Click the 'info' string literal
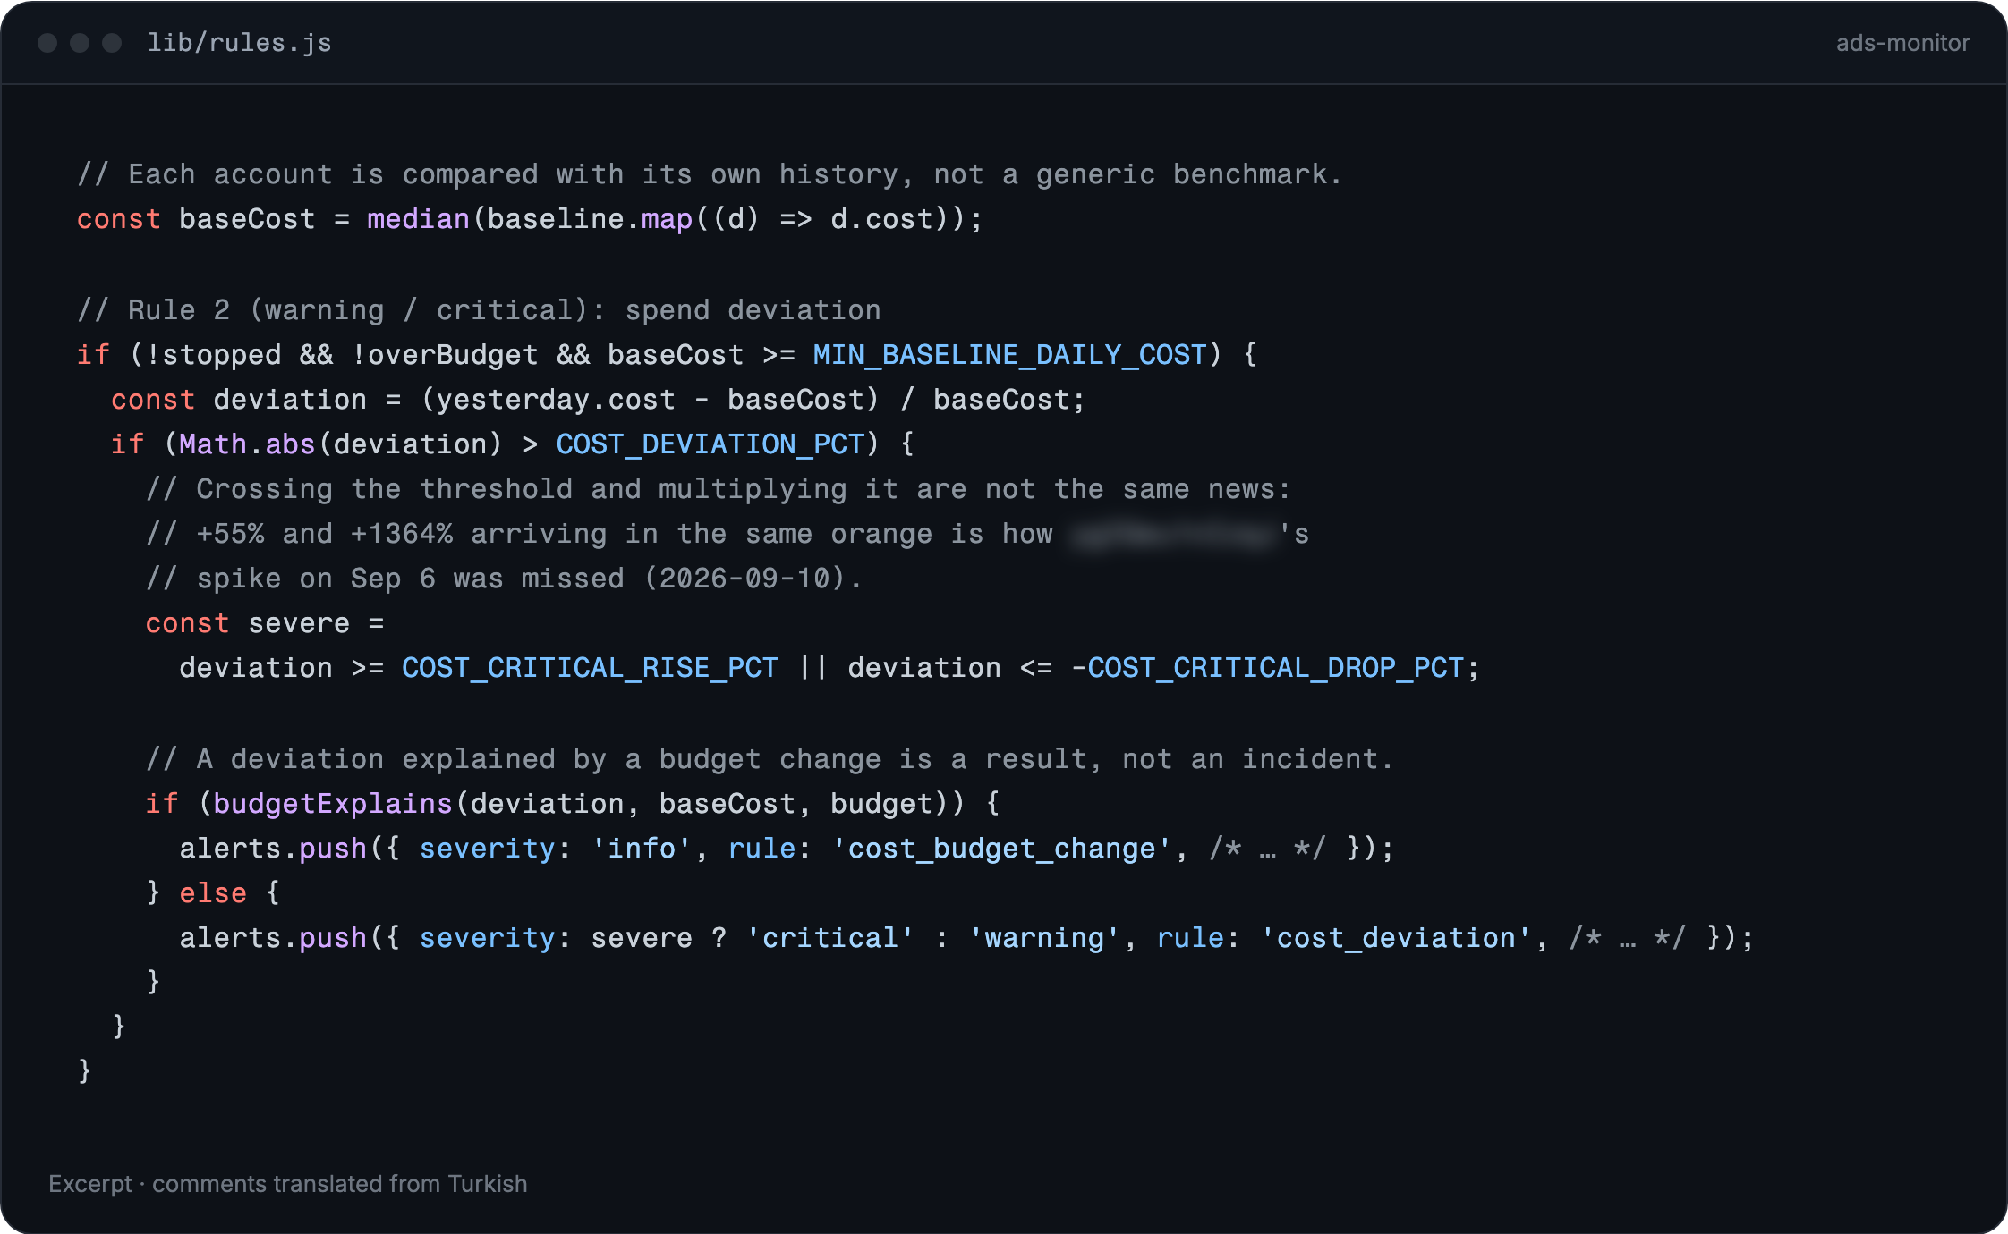2008x1234 pixels. point(642,849)
